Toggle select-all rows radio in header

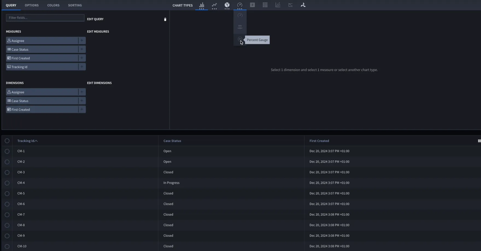coord(7,141)
